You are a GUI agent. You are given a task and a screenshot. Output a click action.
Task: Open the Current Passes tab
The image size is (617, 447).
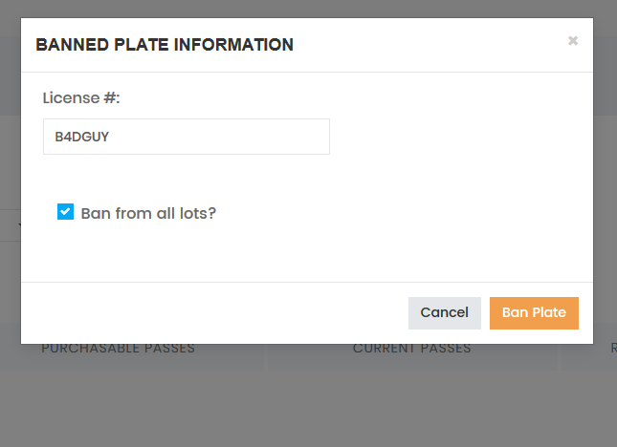[411, 349]
